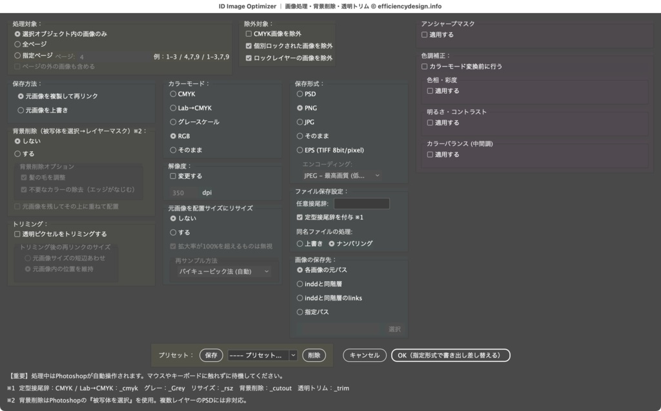661x411 pixels.
Task: Select inddと同階層のlinks save destination
Action: point(330,298)
